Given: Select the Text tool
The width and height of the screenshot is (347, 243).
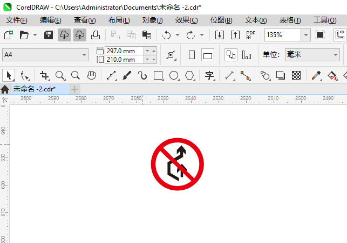Looking at the screenshot, I should 209,76.
